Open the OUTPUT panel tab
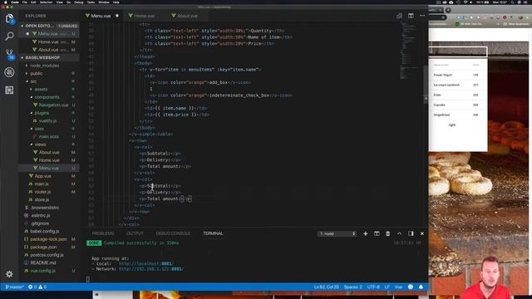Image resolution: width=532 pixels, height=299 pixels. (x=135, y=233)
